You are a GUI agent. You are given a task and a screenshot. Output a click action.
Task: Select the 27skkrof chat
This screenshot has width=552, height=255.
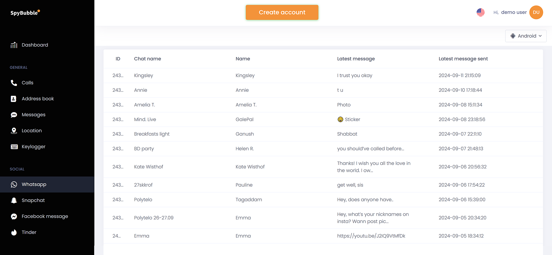coord(144,185)
